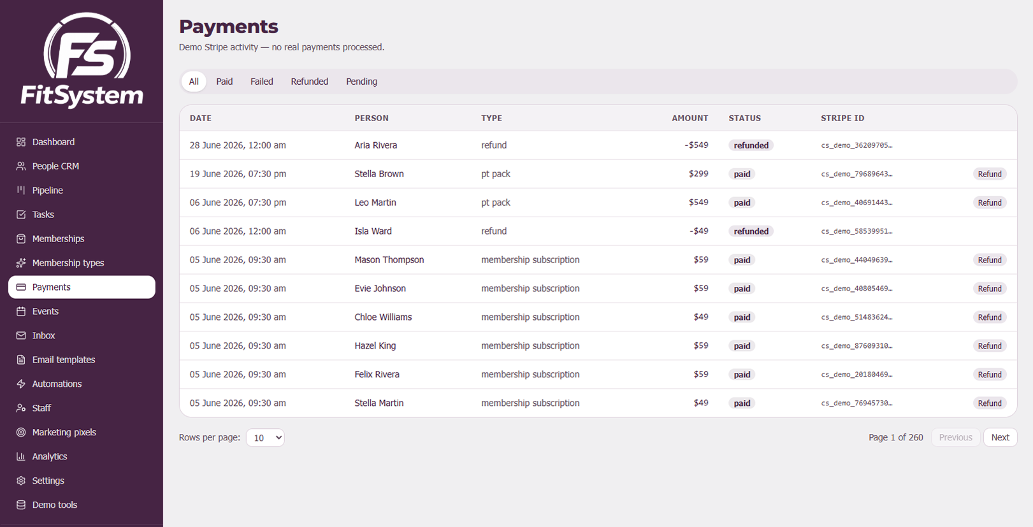Click the STRIPE ID column header
This screenshot has height=527, width=1033.
pyautogui.click(x=842, y=119)
